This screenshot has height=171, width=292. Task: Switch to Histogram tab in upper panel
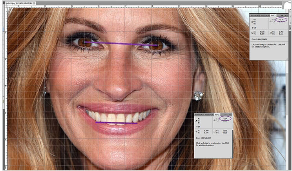266,15
